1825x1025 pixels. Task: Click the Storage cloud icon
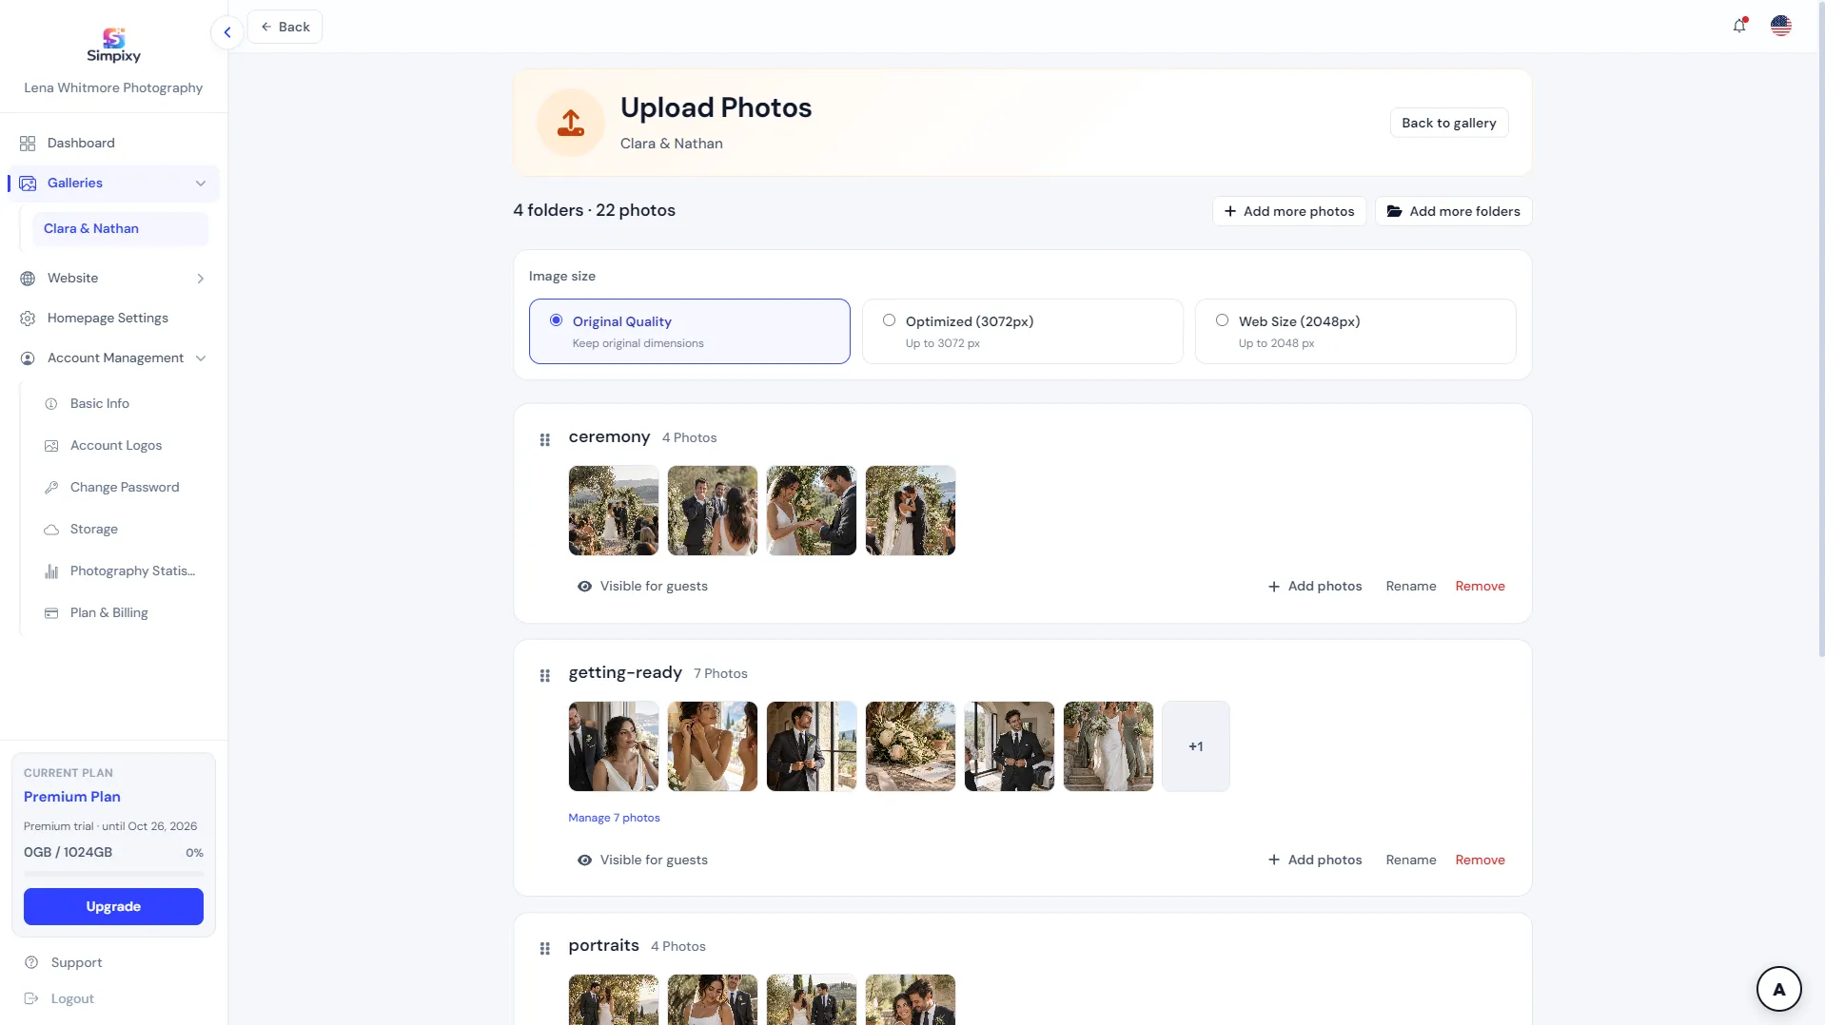click(51, 530)
